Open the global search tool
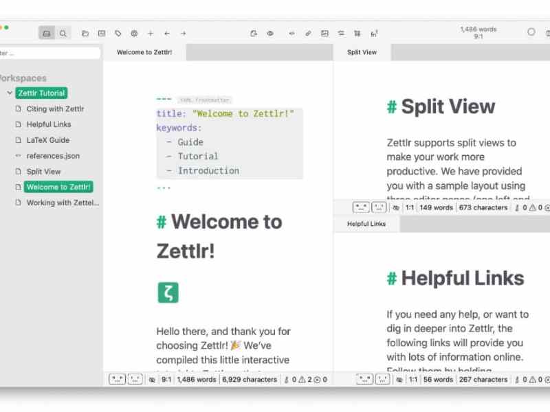This screenshot has width=550, height=412. point(63,33)
